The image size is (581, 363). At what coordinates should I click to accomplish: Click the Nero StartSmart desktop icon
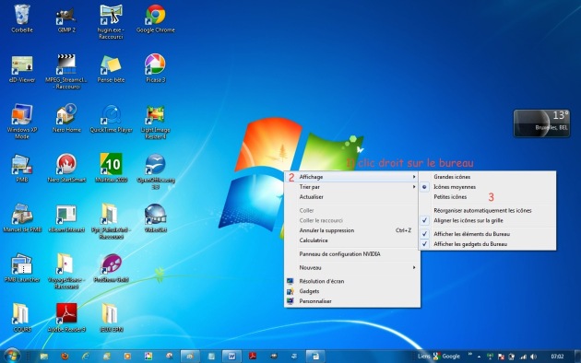pos(66,169)
